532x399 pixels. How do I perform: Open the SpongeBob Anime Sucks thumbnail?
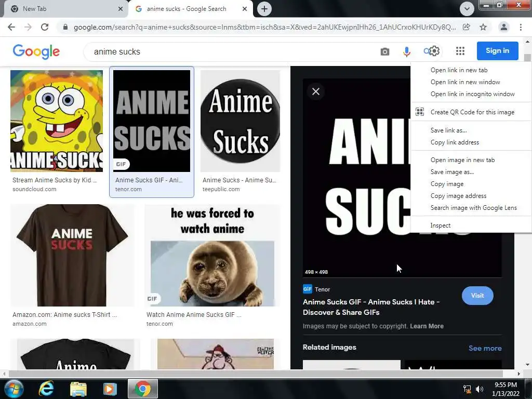[x=57, y=121]
